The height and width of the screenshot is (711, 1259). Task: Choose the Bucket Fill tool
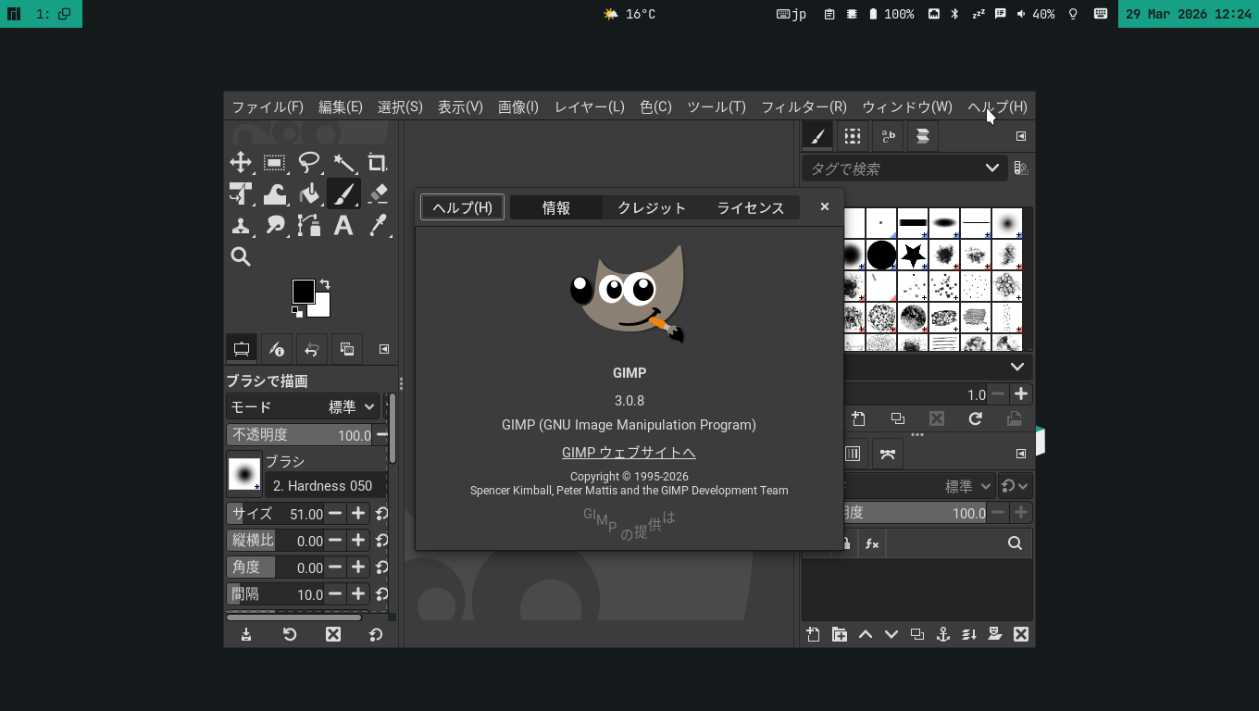point(309,194)
